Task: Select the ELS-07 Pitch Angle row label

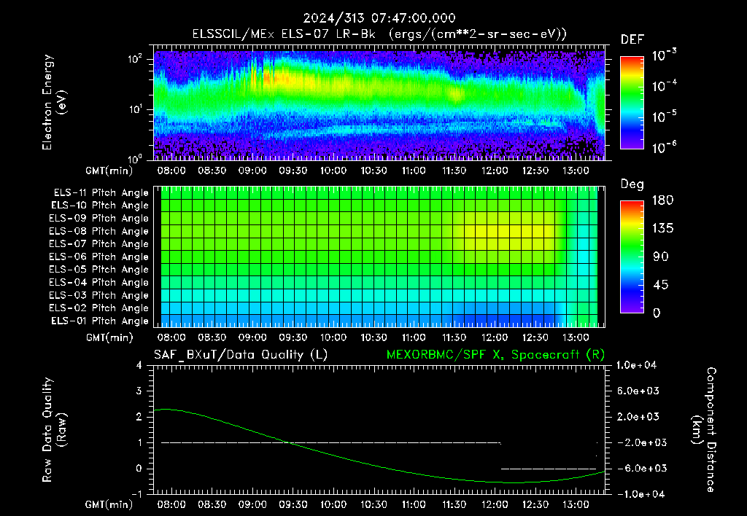Action: pyautogui.click(x=99, y=243)
